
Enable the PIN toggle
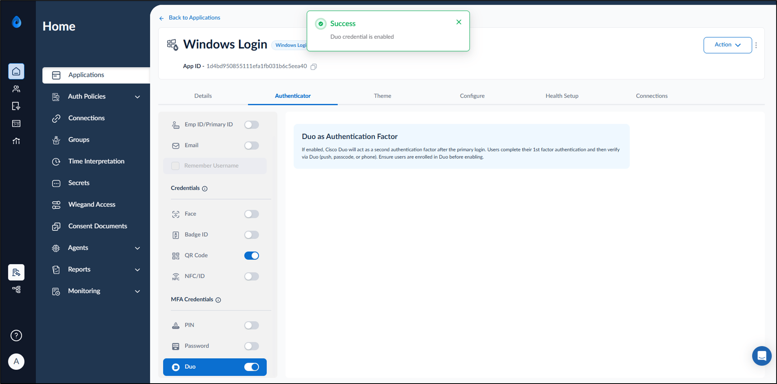tap(252, 325)
